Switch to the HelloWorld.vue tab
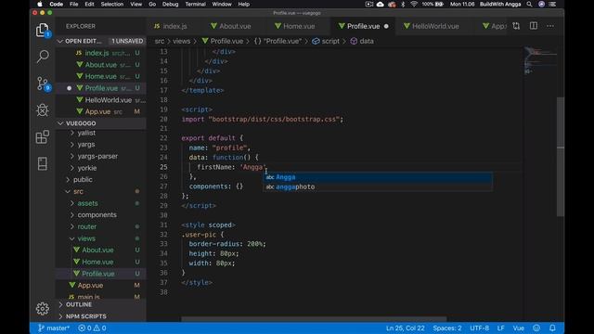 click(435, 26)
